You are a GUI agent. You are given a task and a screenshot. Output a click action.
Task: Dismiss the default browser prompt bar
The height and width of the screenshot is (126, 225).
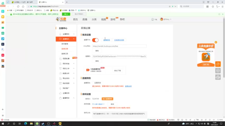223,14
